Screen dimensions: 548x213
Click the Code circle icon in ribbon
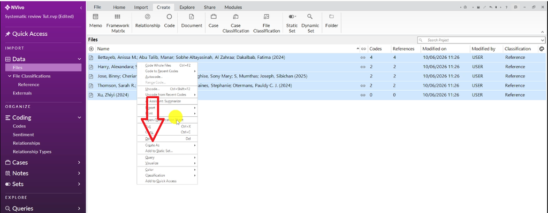tap(169, 17)
